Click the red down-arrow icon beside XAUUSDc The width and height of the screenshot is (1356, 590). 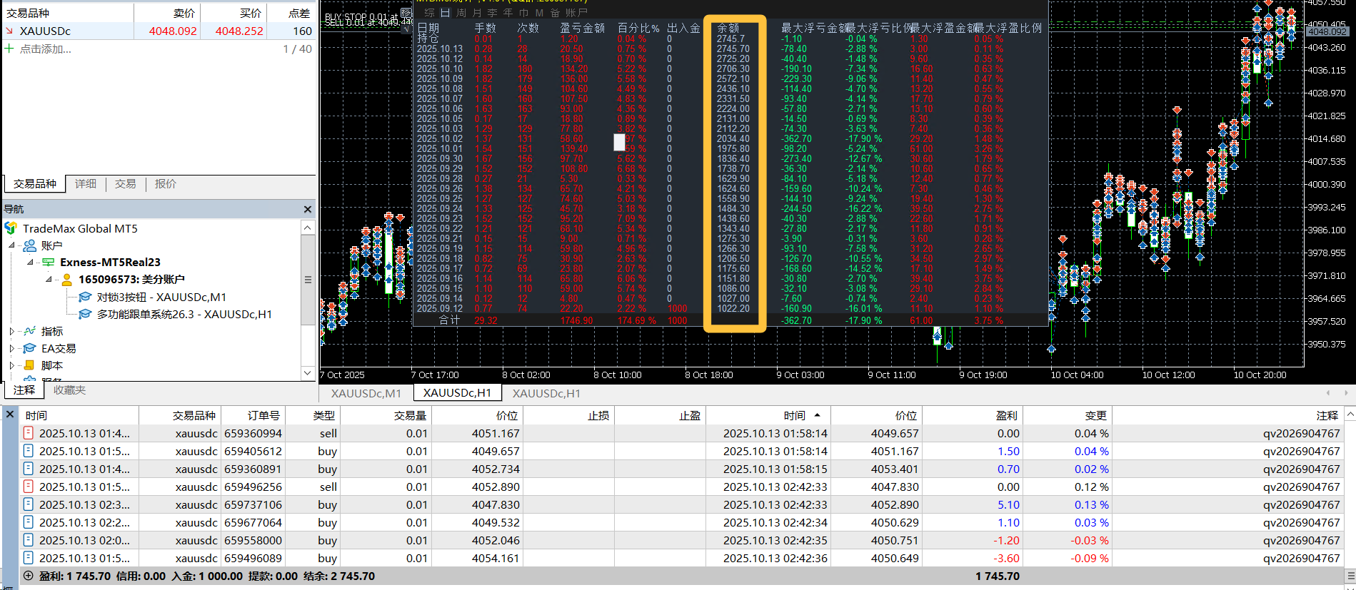click(9, 31)
